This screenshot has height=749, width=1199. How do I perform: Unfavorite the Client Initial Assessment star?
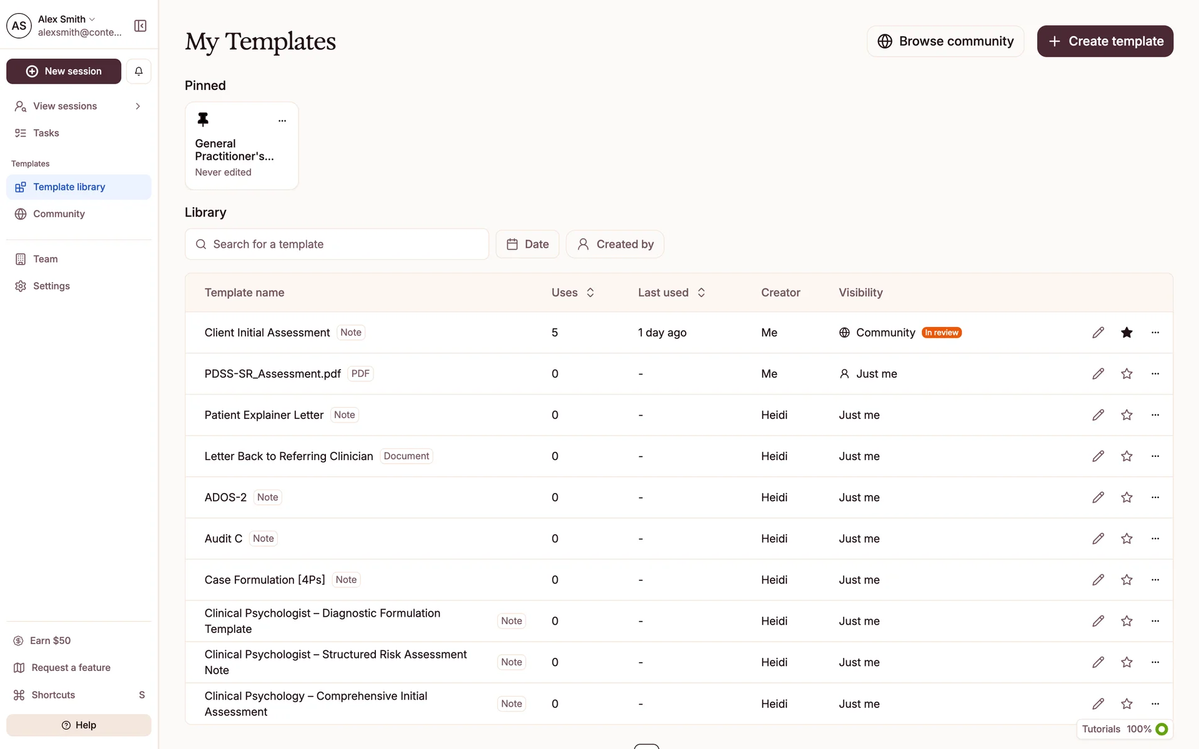[1127, 333]
